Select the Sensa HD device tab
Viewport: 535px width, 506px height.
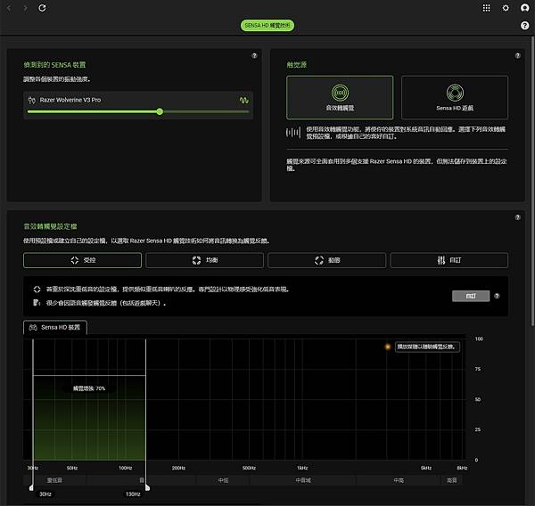55,327
